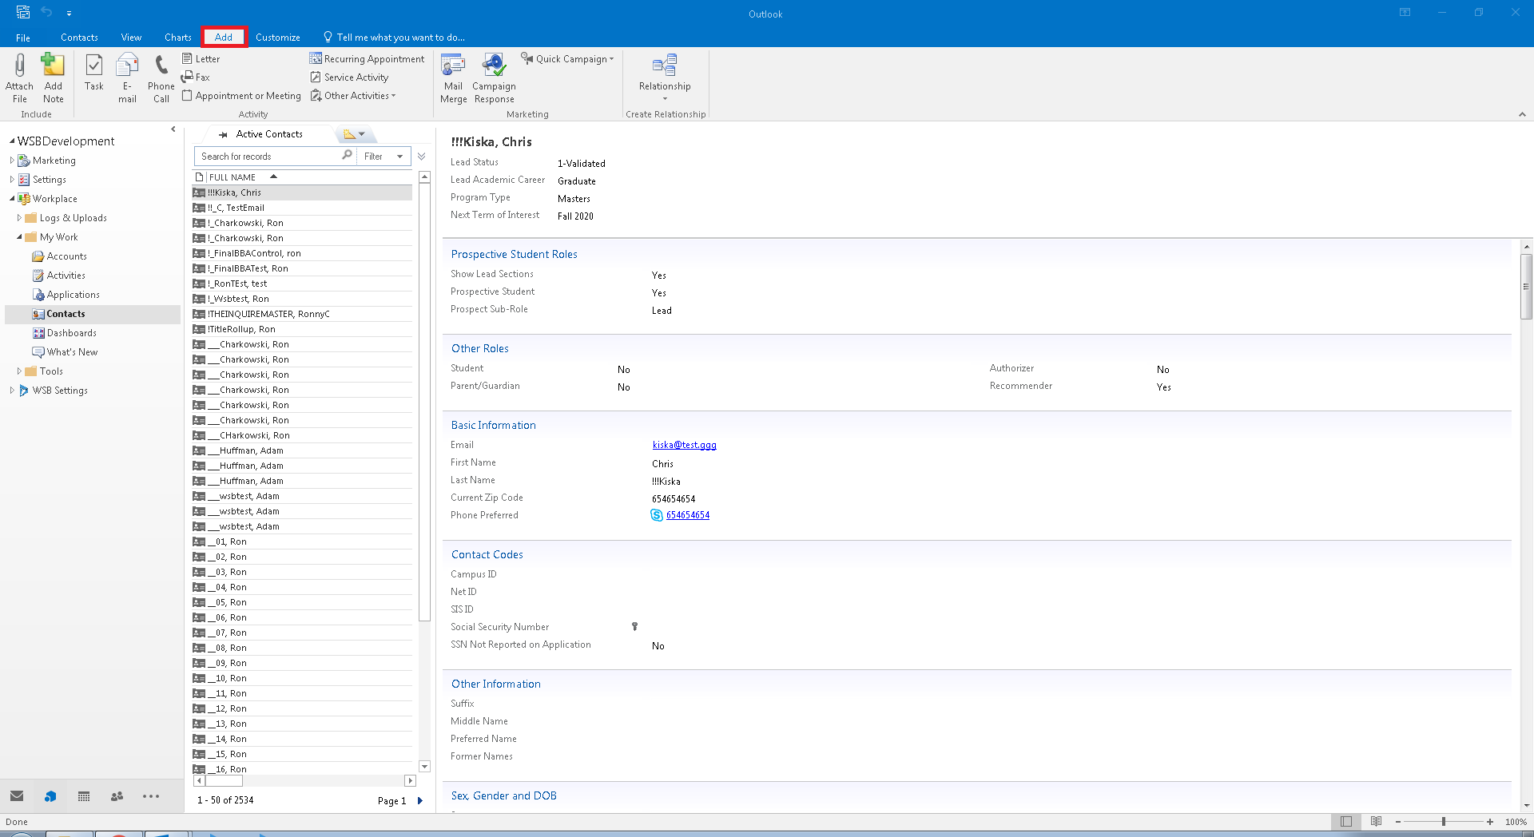Open the kiska@test.ggg email link
1534x837 pixels.
pos(684,446)
